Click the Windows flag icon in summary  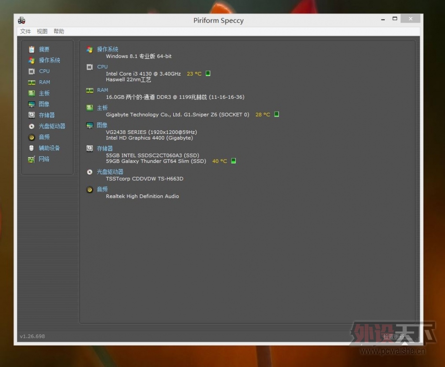coord(89,50)
